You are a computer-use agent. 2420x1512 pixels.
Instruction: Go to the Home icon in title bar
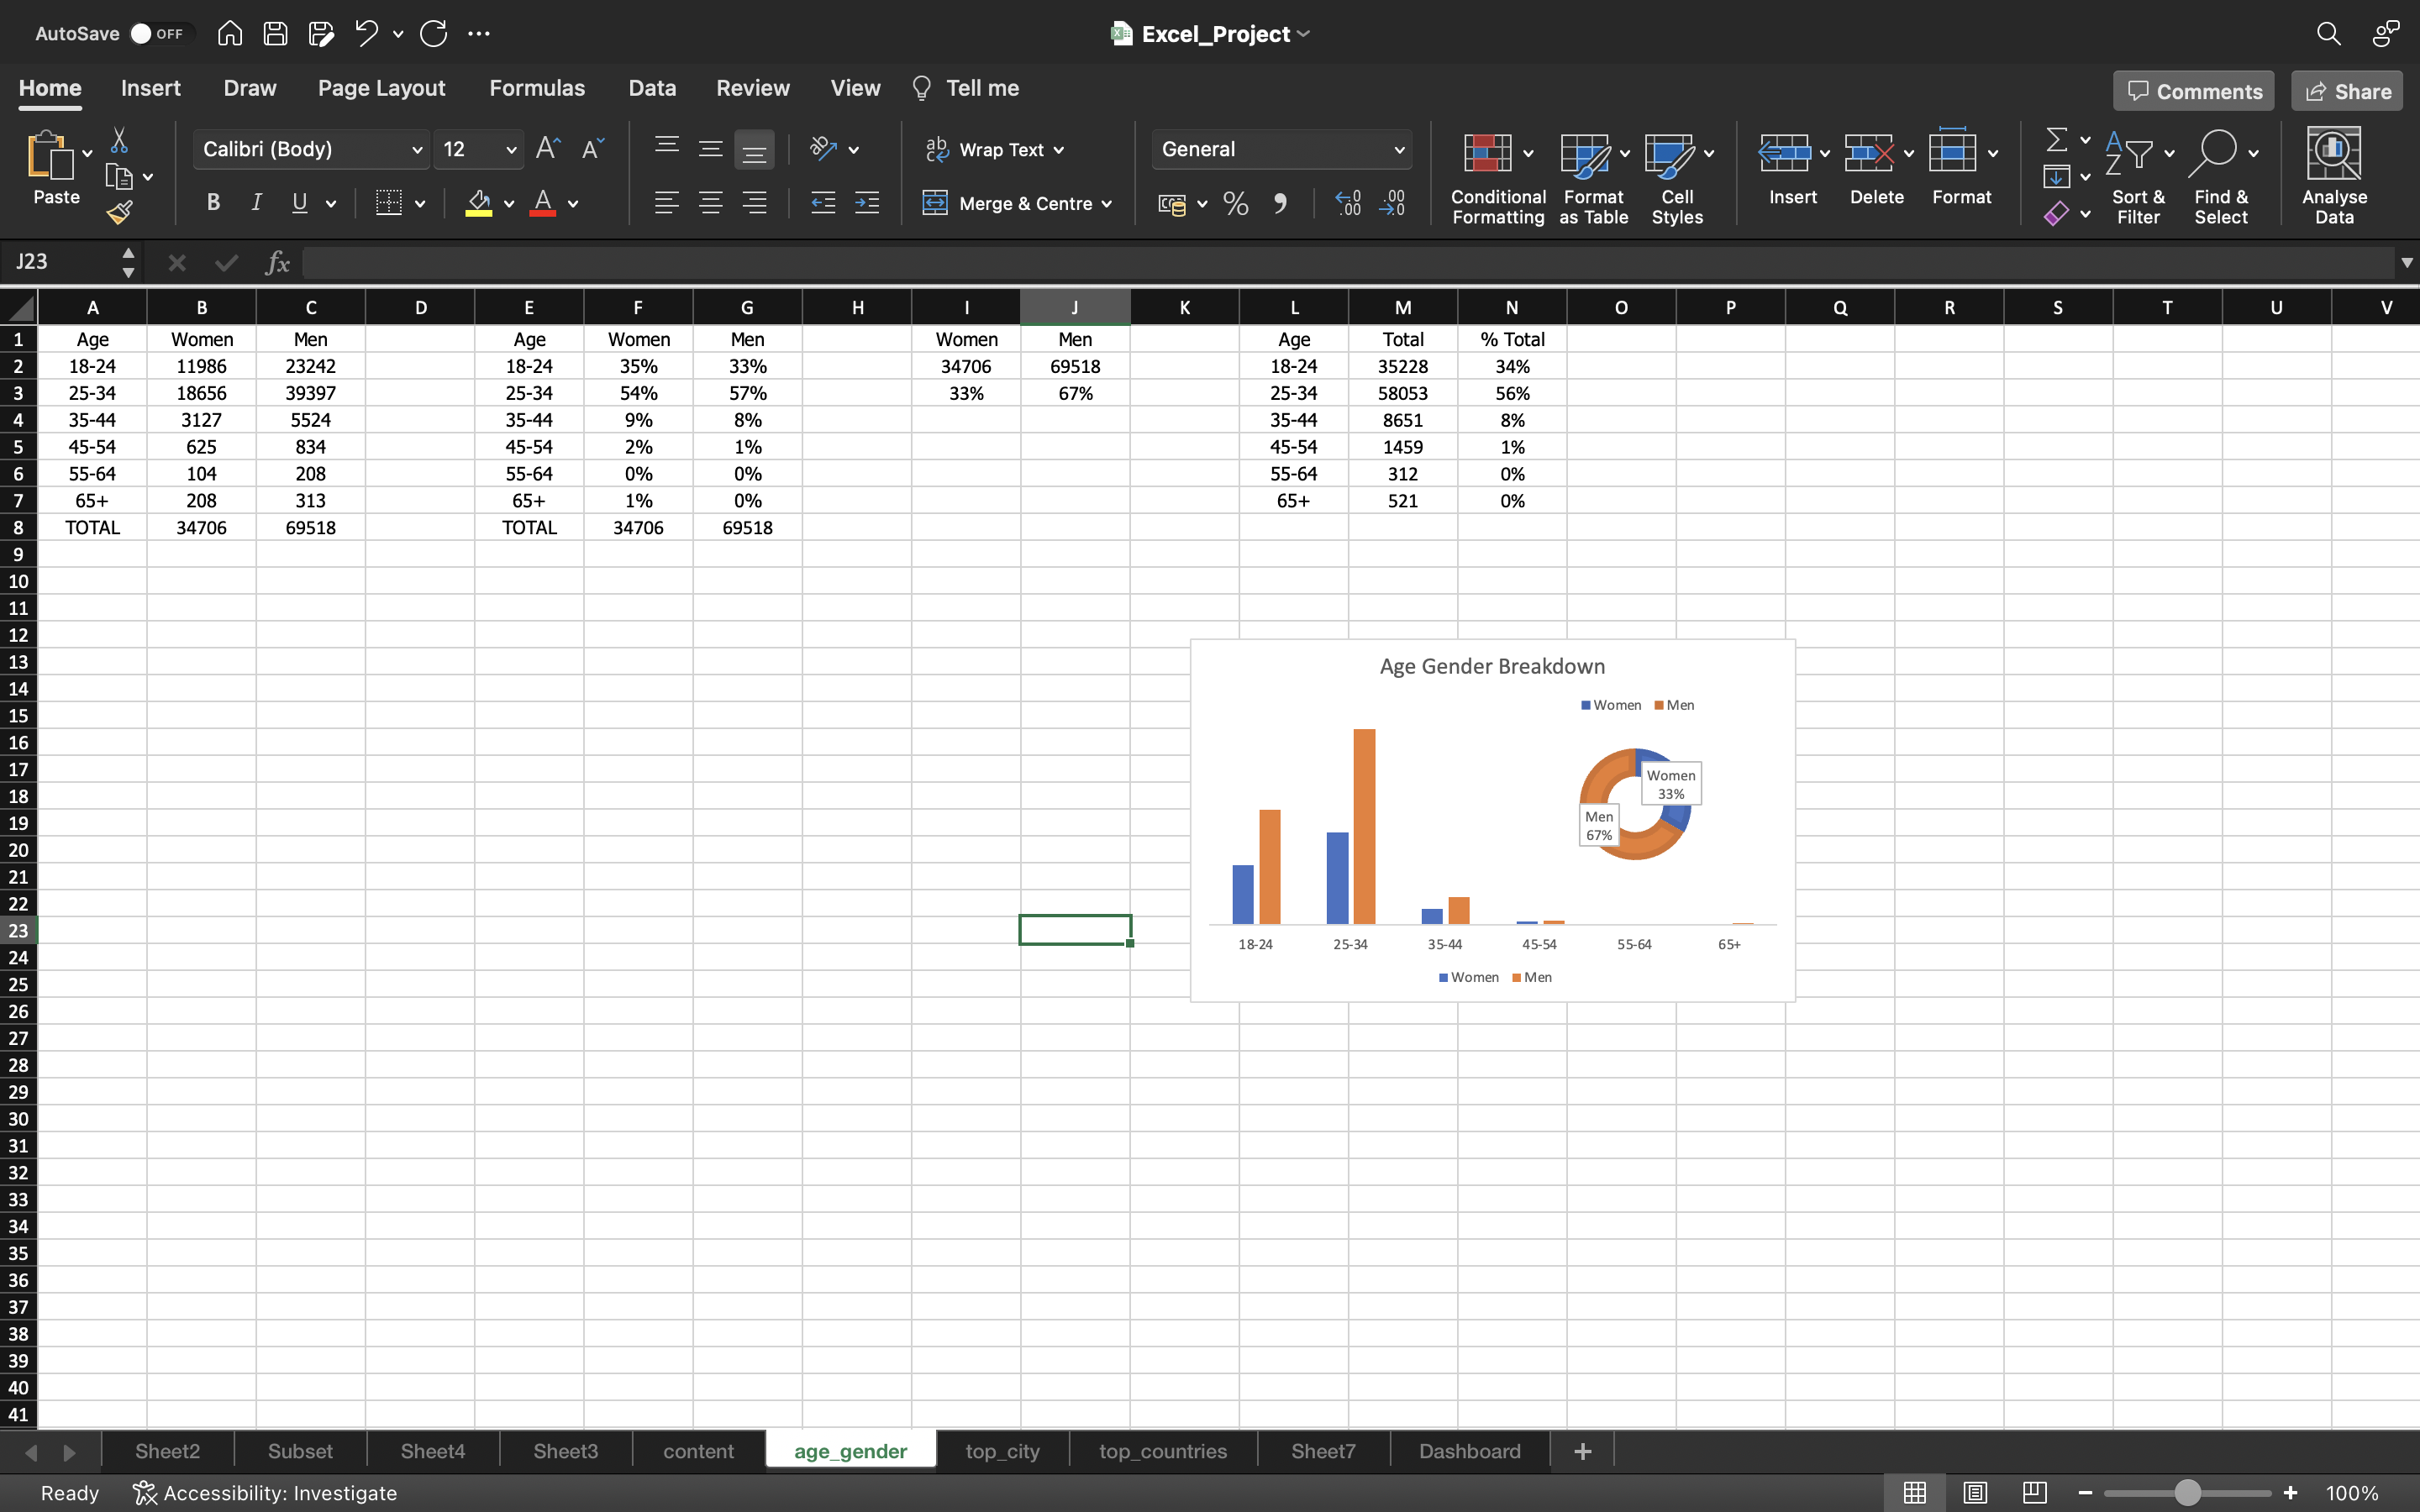pyautogui.click(x=229, y=33)
